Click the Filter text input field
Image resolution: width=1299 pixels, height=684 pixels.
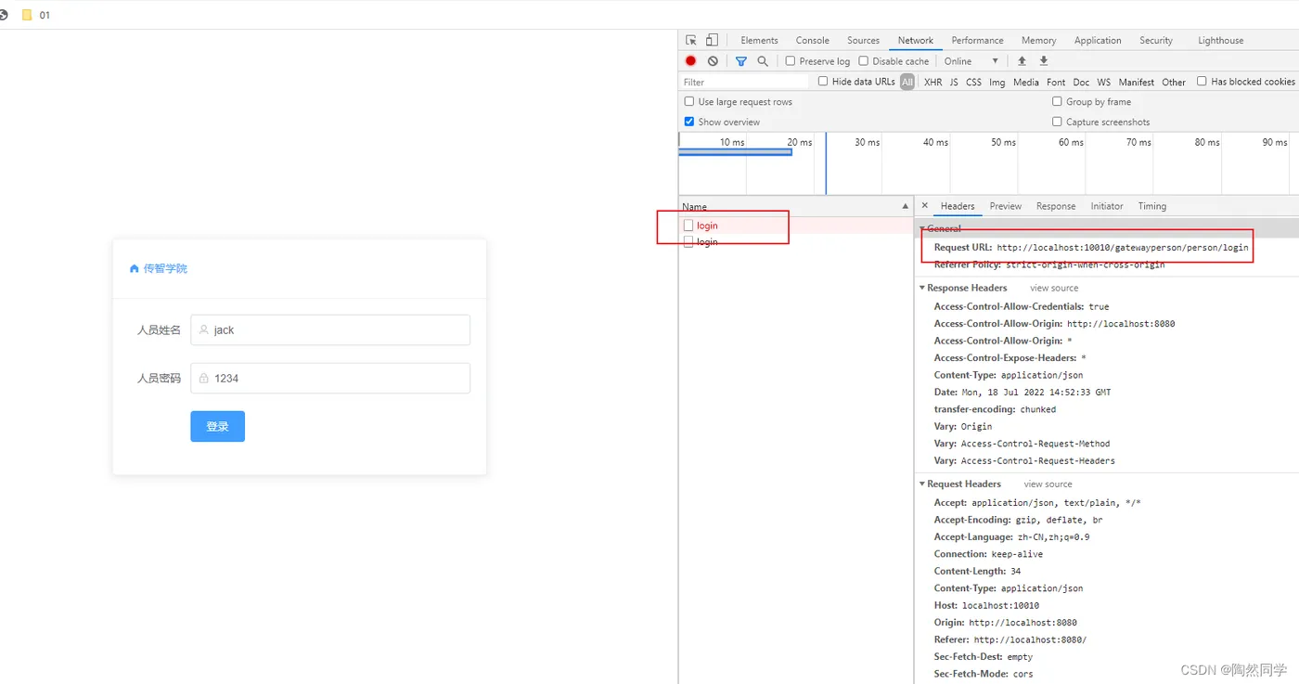point(745,82)
